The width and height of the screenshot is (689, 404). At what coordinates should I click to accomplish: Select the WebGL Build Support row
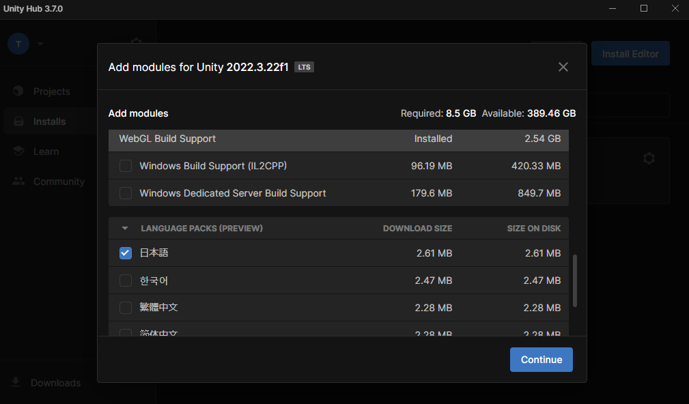point(338,139)
